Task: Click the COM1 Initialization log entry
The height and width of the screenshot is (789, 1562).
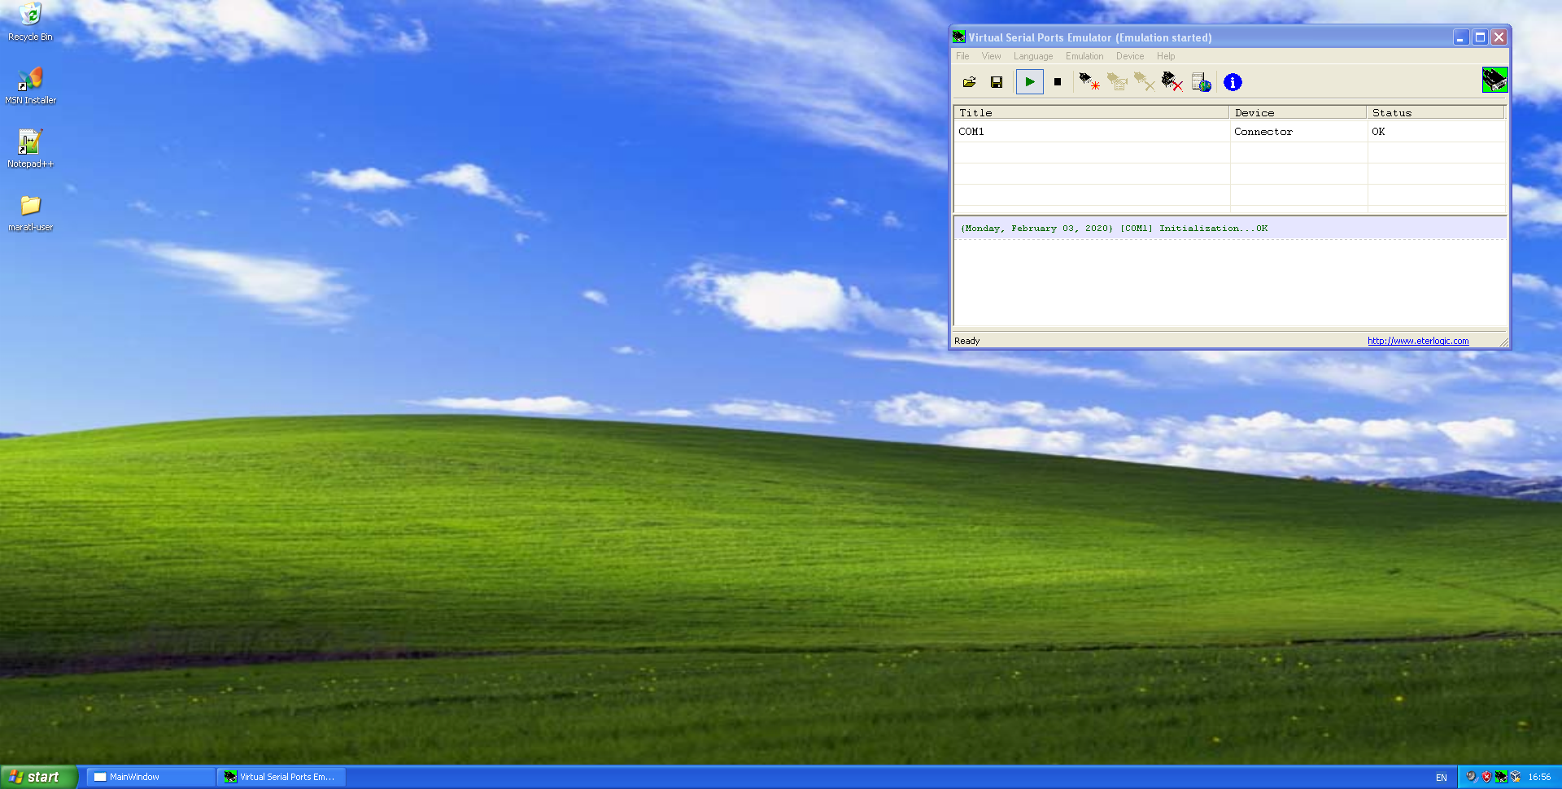Action: tap(1230, 229)
